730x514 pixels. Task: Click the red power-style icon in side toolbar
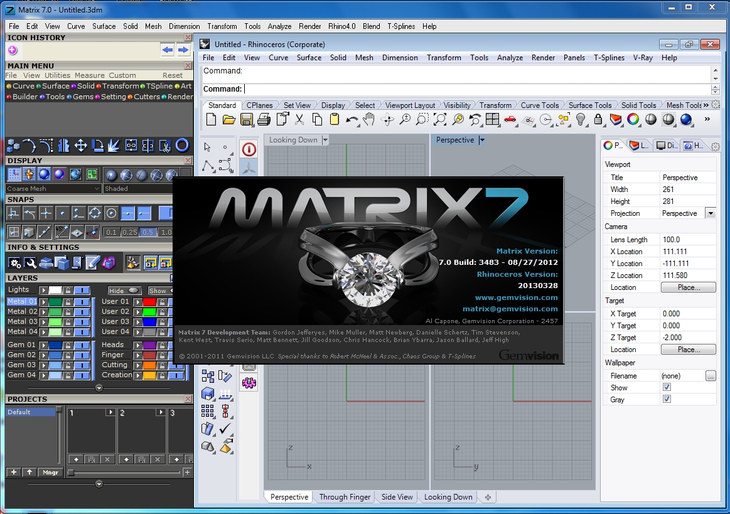(249, 149)
